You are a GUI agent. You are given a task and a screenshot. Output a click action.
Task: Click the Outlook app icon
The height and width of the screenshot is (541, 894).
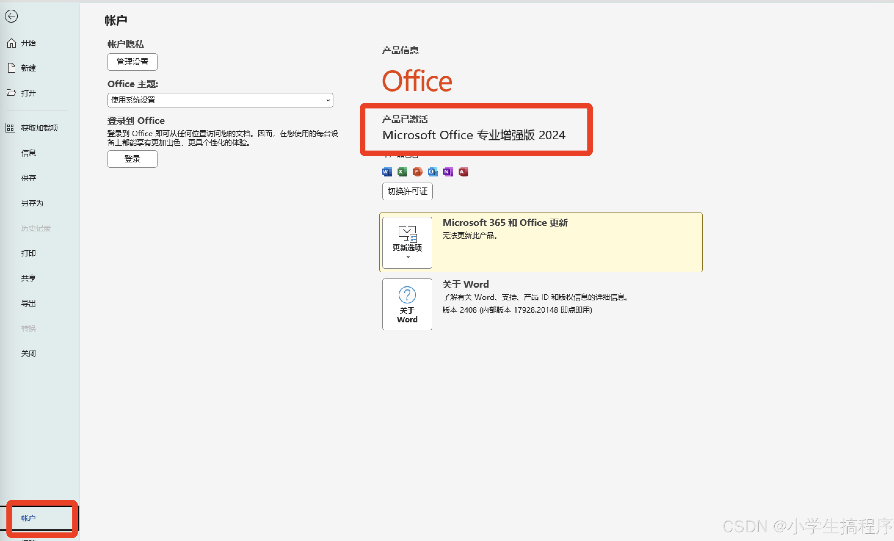click(432, 172)
